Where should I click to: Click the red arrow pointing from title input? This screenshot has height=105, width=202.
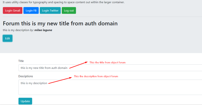coord(78,65)
